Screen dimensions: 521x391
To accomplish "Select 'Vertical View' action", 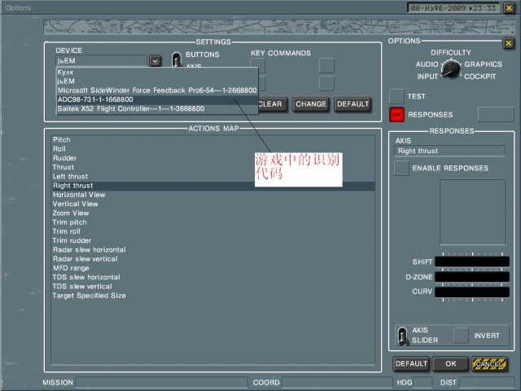I will [213, 204].
